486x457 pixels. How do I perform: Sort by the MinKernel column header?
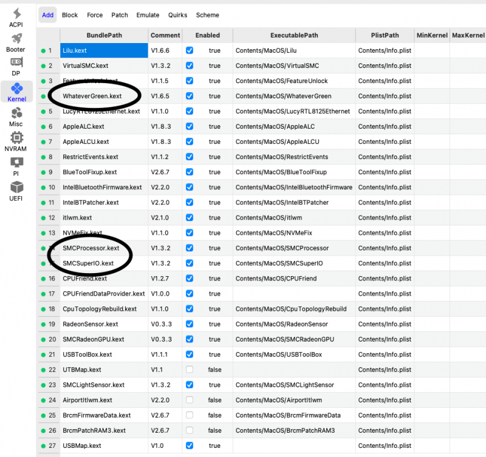point(432,35)
